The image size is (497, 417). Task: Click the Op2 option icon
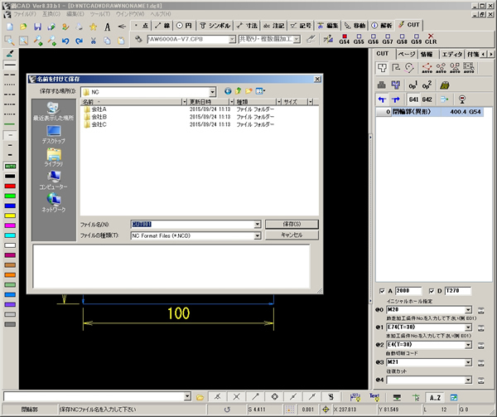click(x=427, y=85)
